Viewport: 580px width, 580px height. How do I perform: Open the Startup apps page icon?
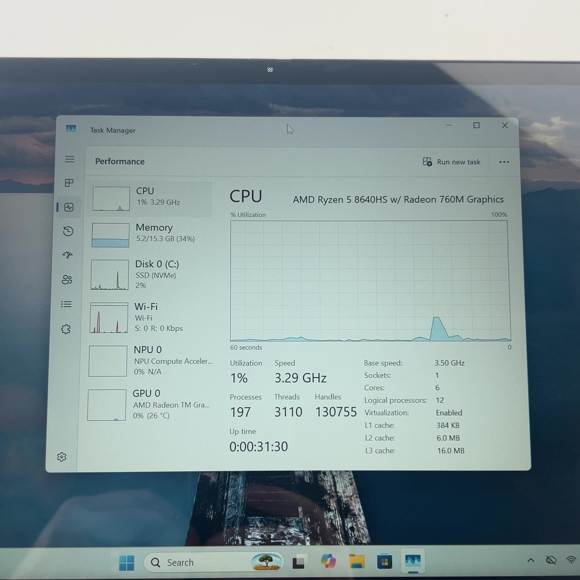(x=67, y=255)
